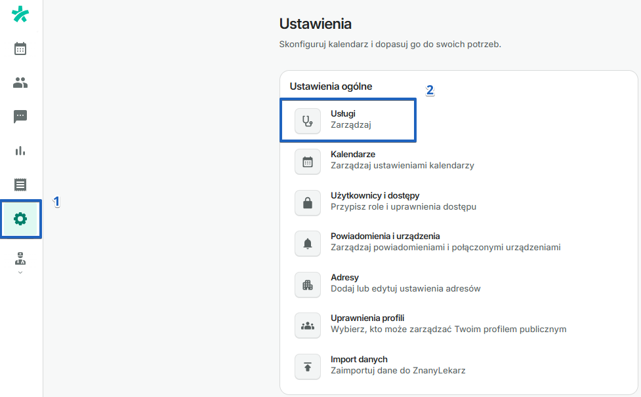Open messages via the chat bubble icon
Screen dimensions: 641x397
point(20,117)
